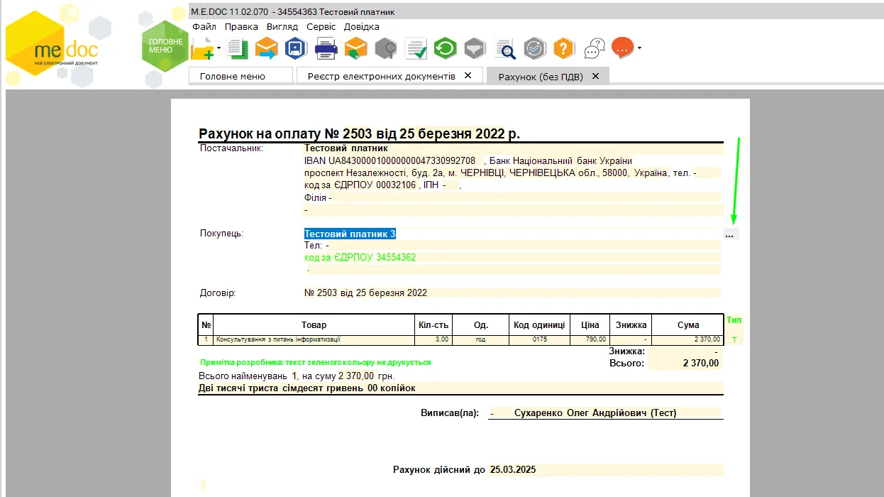Click the send document envelope with blue arrow
Screen dimensions: 884x497
pyautogui.click(x=266, y=49)
